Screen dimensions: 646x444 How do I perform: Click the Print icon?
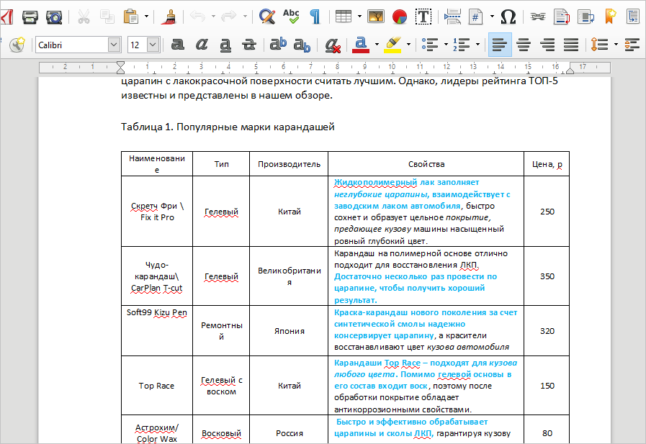point(30,16)
